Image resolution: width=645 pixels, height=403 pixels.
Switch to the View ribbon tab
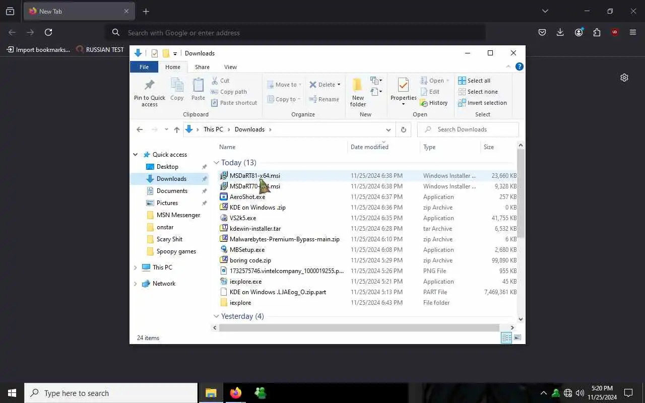(230, 67)
